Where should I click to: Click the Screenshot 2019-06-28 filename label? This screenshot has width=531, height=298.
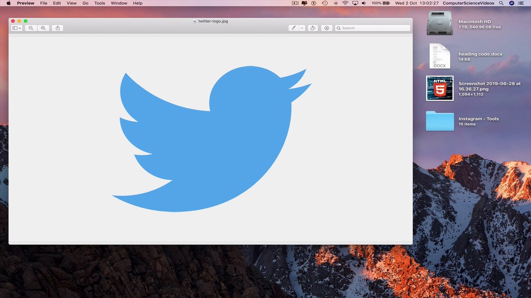pos(490,86)
